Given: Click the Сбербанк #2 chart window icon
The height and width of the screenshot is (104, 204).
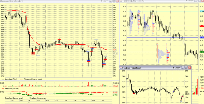Looking at the screenshot, I should click(121, 1).
